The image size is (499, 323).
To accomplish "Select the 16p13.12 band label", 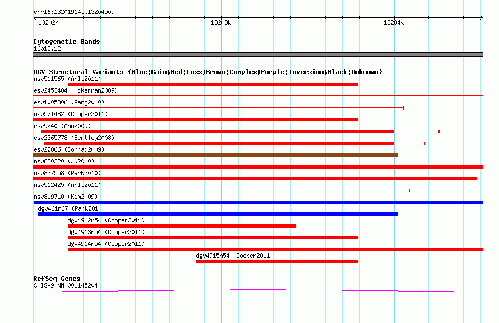I will coord(47,48).
